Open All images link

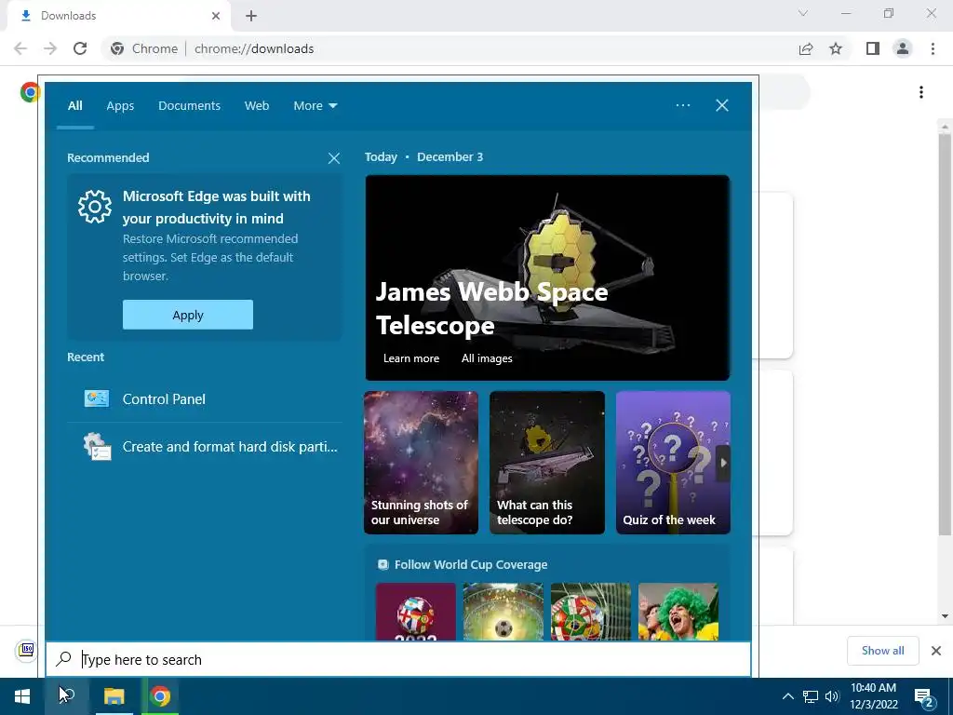coord(487,358)
